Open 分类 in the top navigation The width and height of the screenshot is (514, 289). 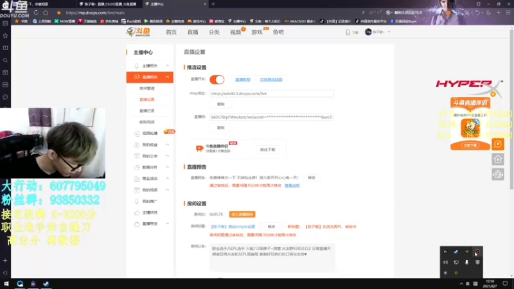[x=214, y=32]
